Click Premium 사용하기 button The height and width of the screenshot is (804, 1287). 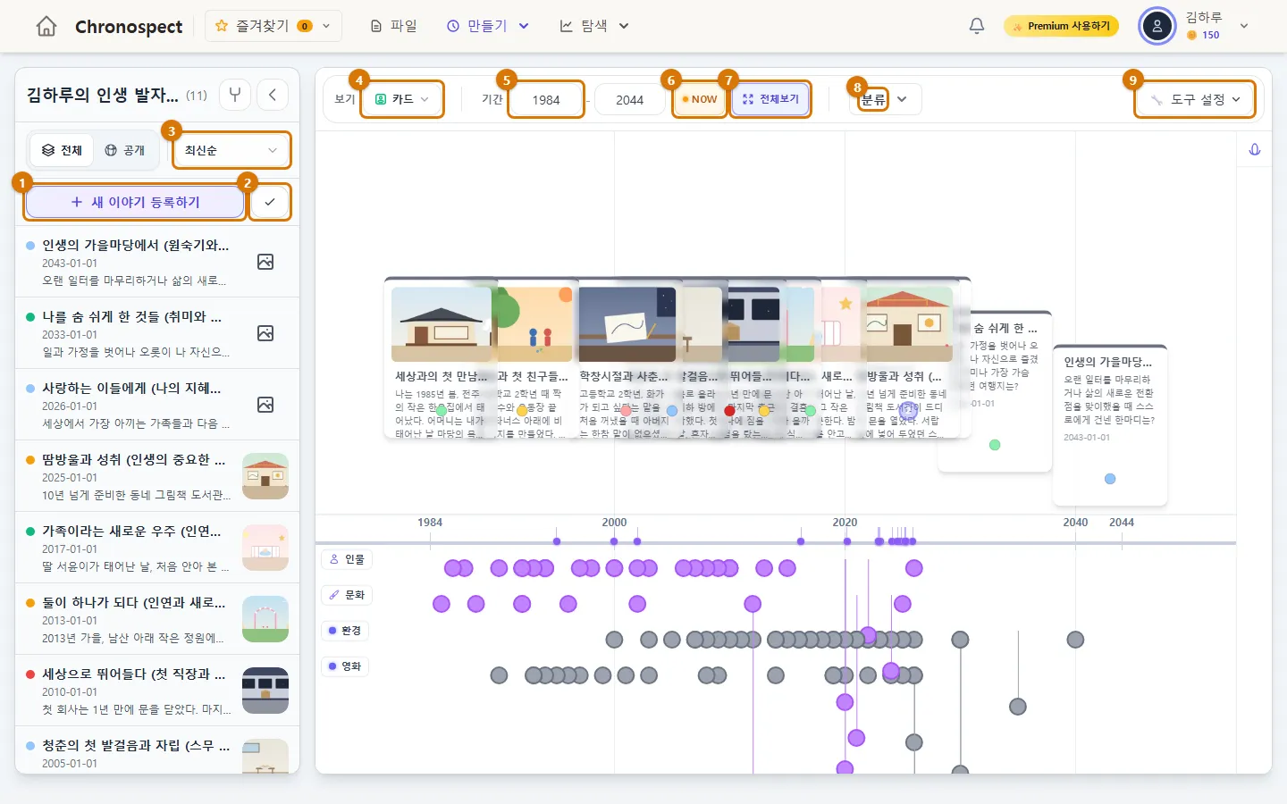click(1062, 26)
